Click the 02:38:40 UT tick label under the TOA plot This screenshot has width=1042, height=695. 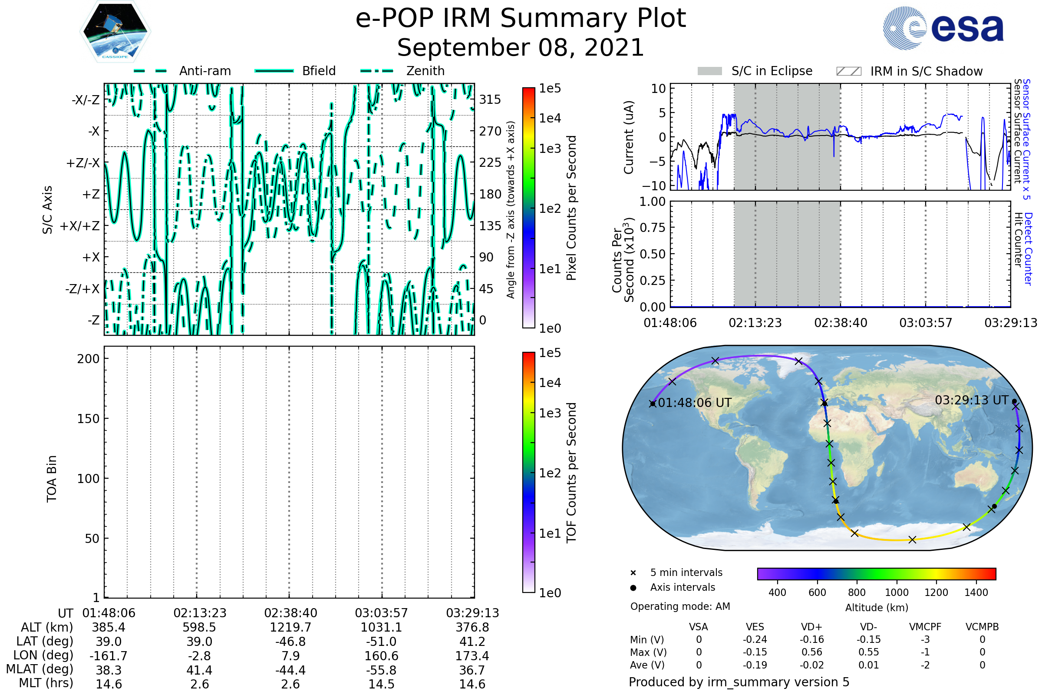tap(290, 613)
